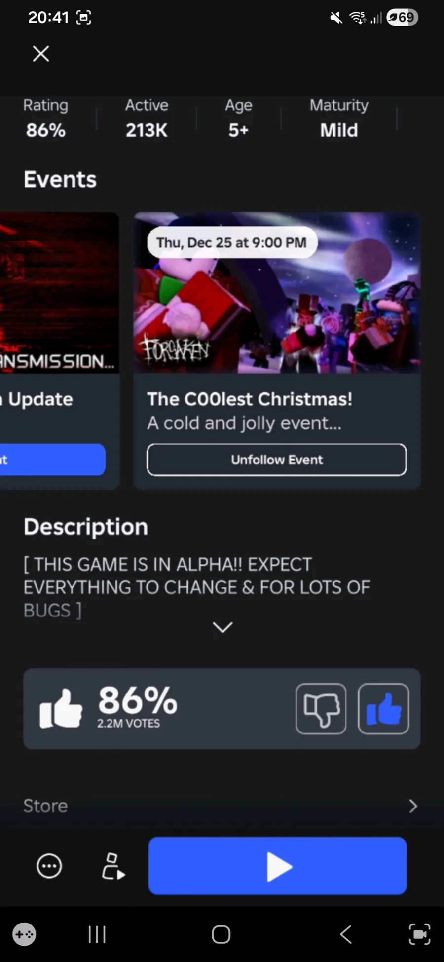The width and height of the screenshot is (444, 962).
Task: Tap the thumbs down dislike button
Action: 321,709
